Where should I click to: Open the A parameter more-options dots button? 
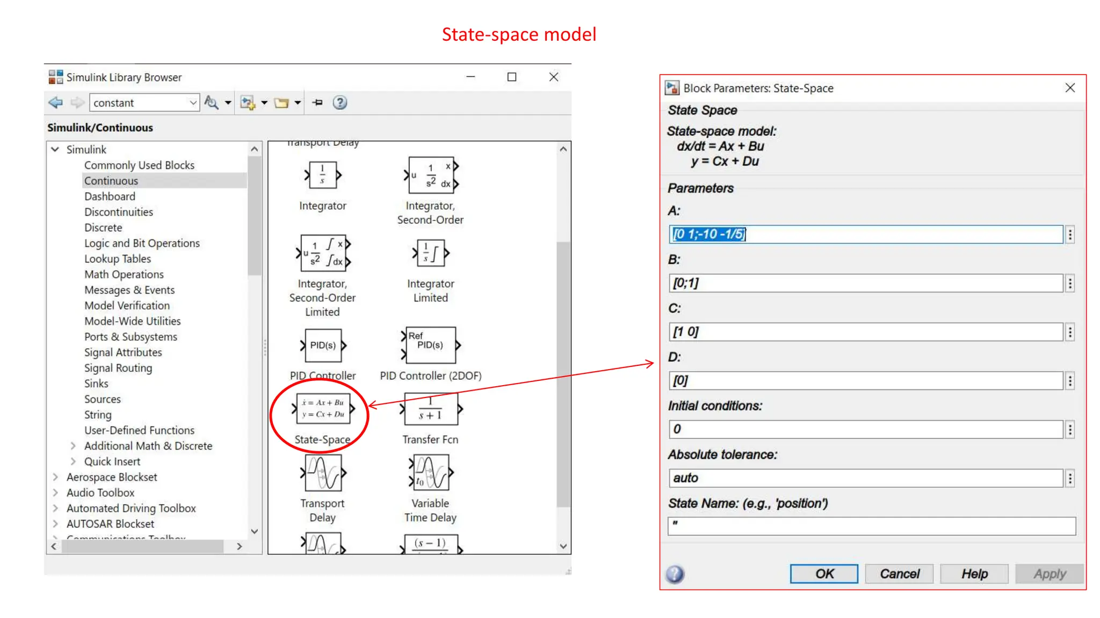pyautogui.click(x=1070, y=234)
